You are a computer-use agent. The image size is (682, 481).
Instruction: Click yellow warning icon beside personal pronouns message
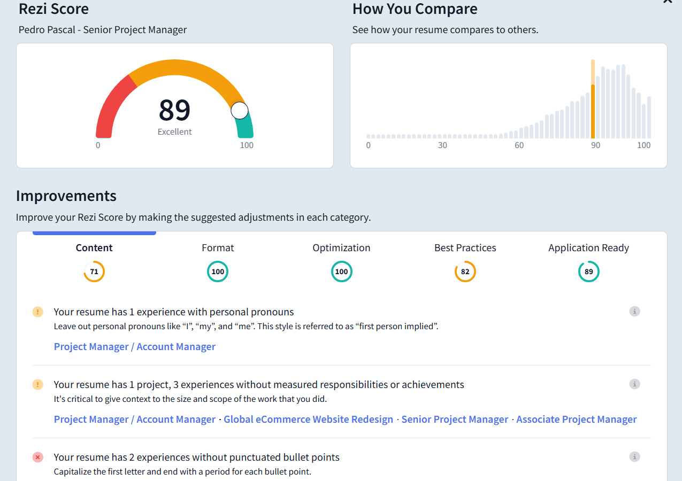coord(37,312)
